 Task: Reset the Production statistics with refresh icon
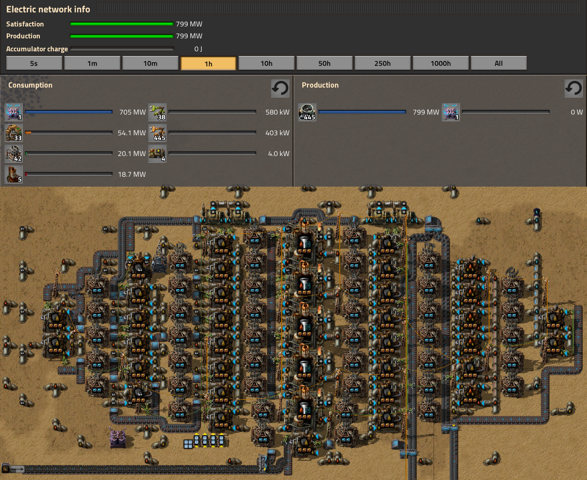[574, 88]
